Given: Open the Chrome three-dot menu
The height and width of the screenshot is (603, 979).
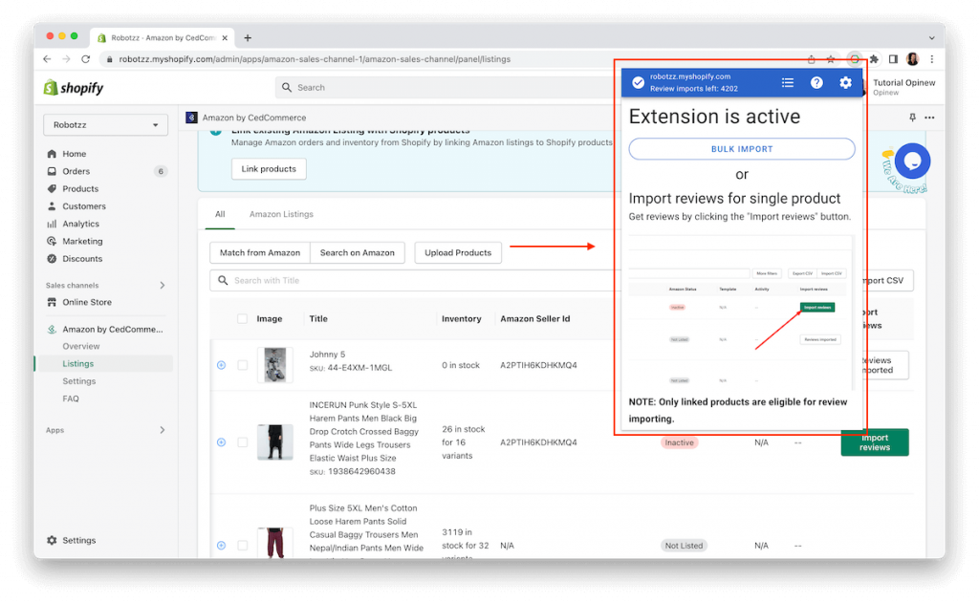Looking at the screenshot, I should [931, 59].
